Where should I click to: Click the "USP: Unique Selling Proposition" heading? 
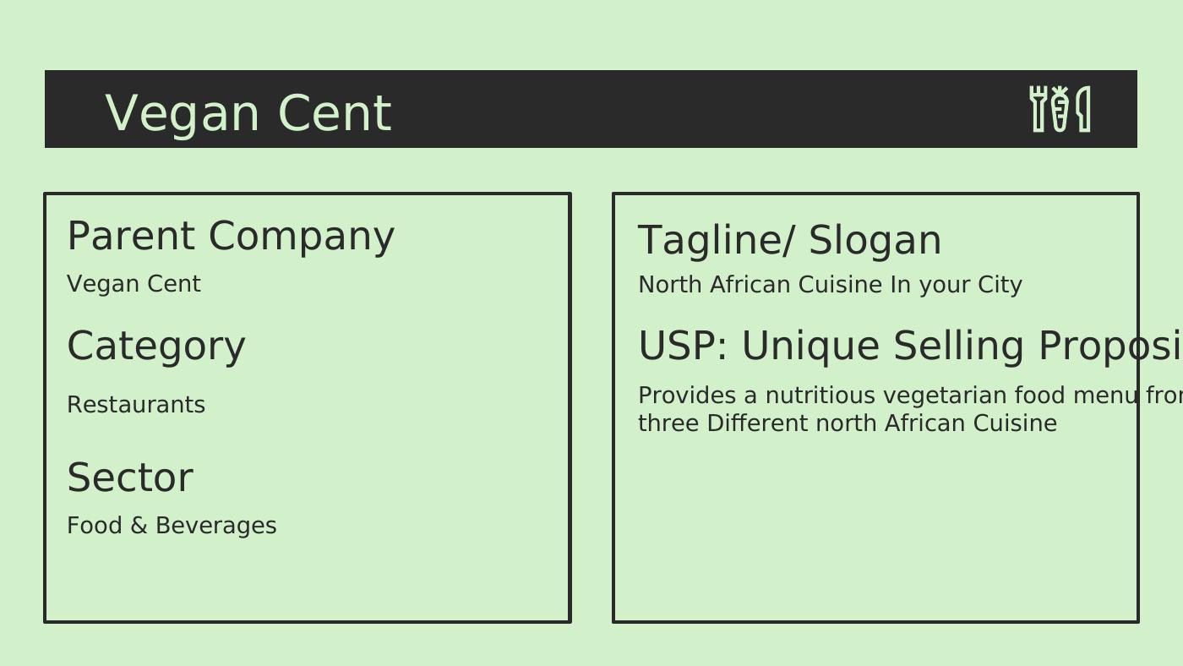click(908, 347)
